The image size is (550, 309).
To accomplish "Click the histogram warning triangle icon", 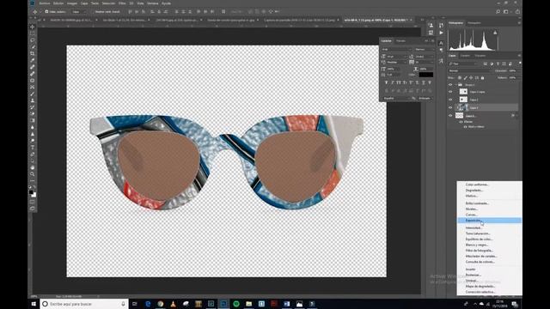I will pos(495,33).
